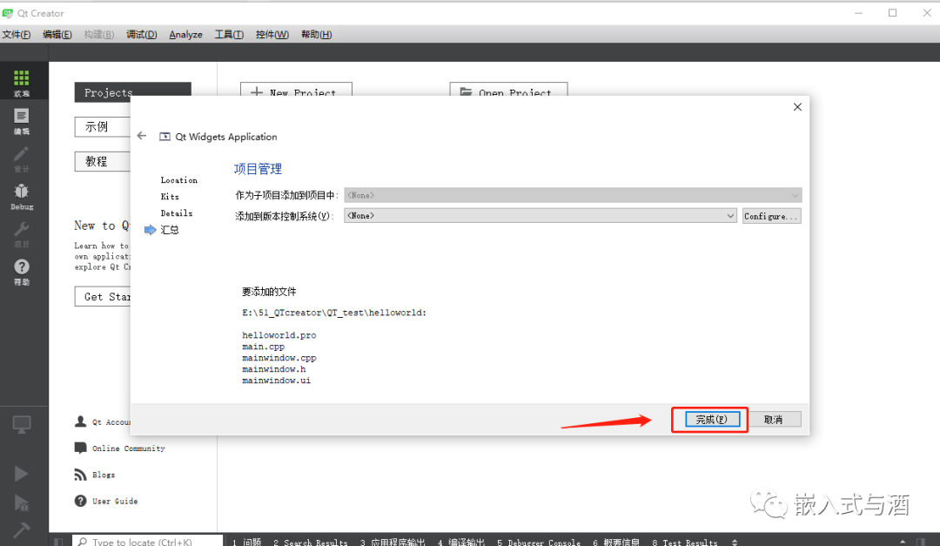Open the 2 Search Results pane
This screenshot has width=940, height=546.
tap(311, 543)
